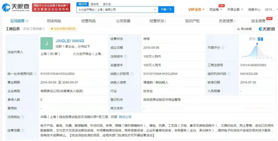Click the credit code 91310115MA1K3GJ08W under 统一社会信用代码
Screen dimensions: 278x141
tap(58, 74)
